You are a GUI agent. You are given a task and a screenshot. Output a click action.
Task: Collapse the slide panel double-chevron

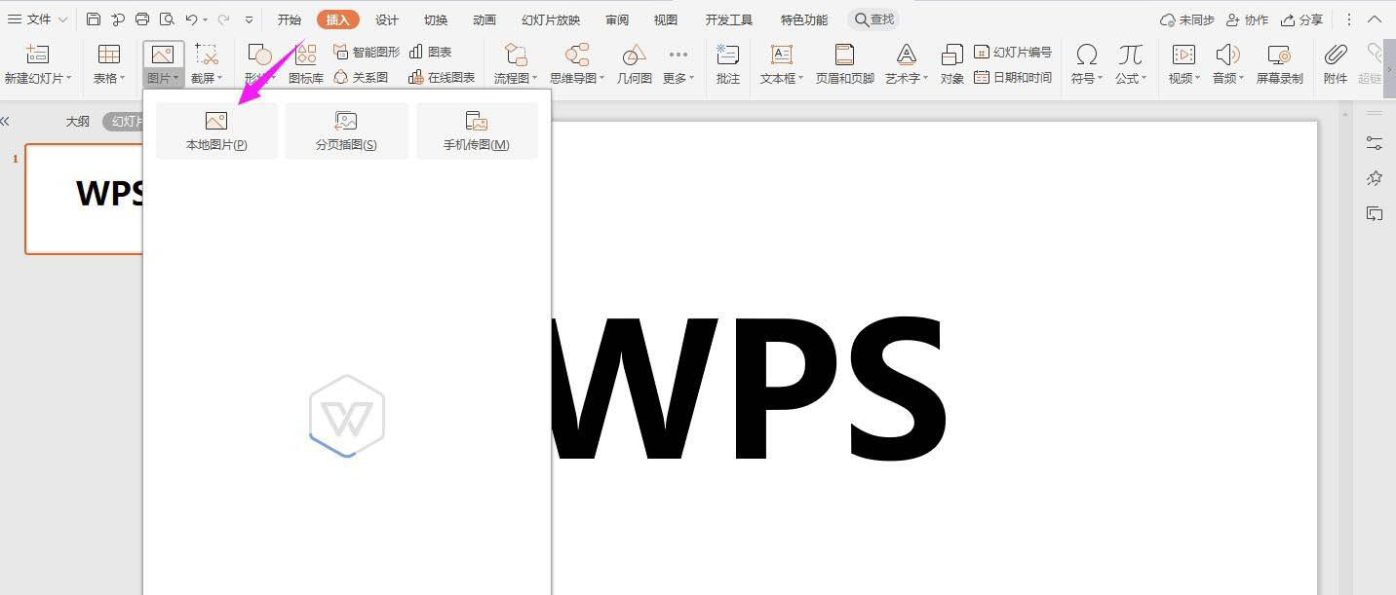tap(5, 122)
